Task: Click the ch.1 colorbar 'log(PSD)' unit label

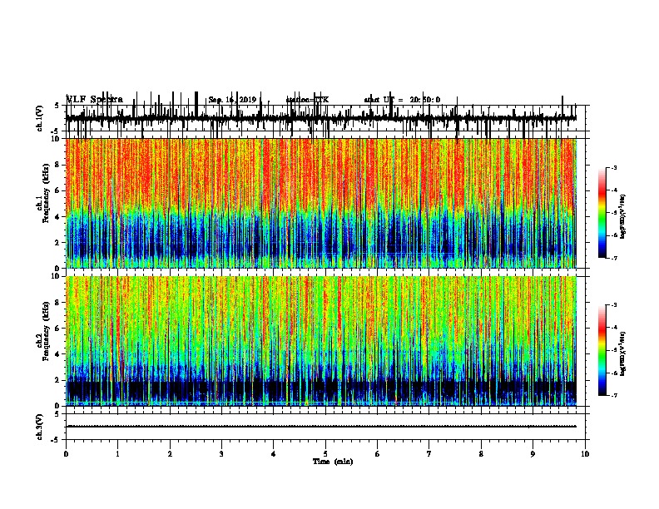Action: click(x=623, y=217)
